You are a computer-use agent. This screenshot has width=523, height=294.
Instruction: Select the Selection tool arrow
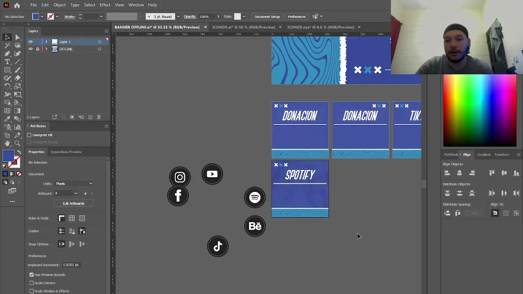click(7, 37)
